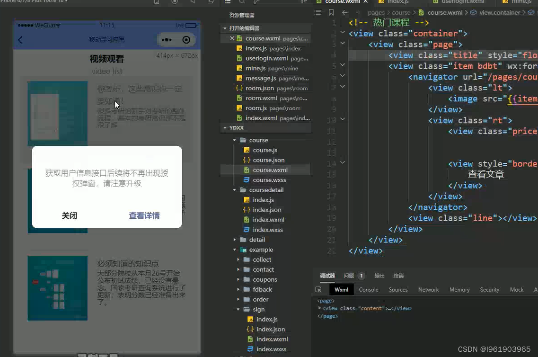This screenshot has width=538, height=357.
Task: Open the 终端 panel tab
Action: (x=398, y=276)
